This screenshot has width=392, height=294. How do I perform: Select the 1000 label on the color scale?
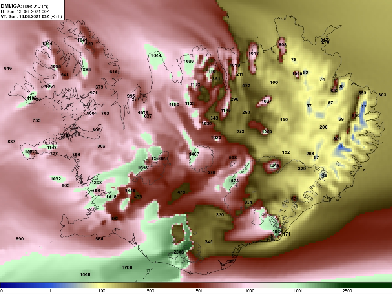(x=249, y=291)
